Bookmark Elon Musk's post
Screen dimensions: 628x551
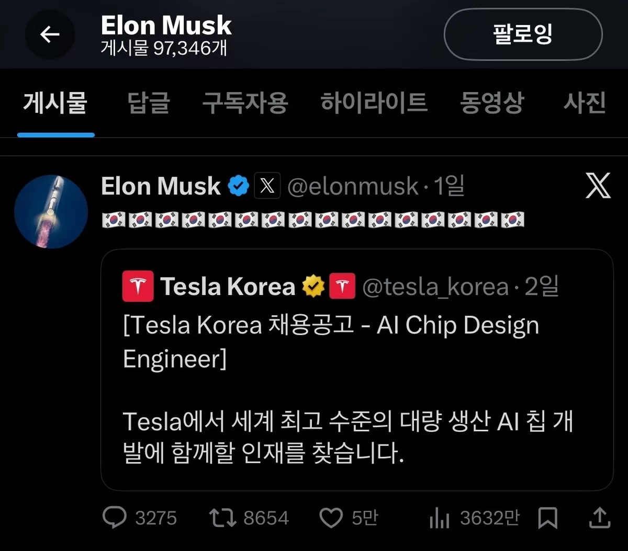coord(548,518)
